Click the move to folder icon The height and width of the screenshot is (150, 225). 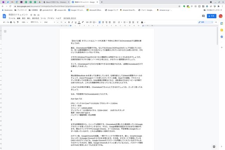[x=35, y=15]
